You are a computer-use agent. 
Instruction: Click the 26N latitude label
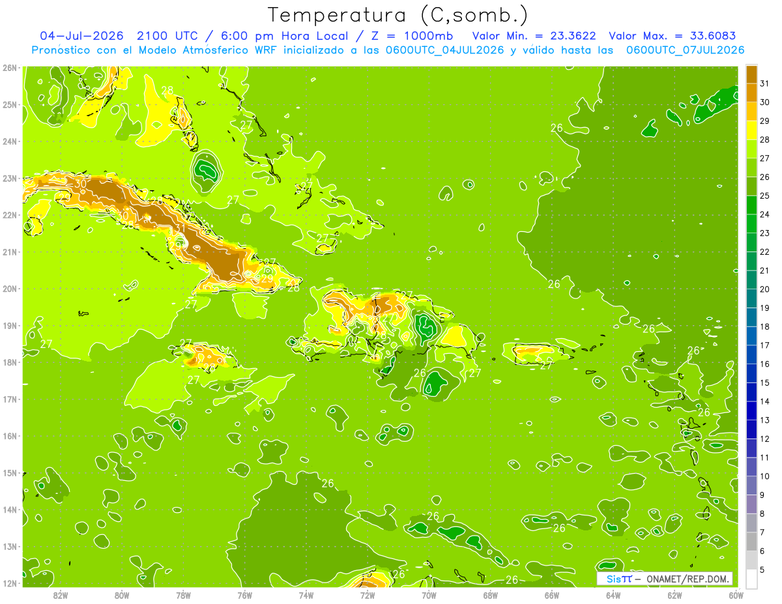coord(9,68)
